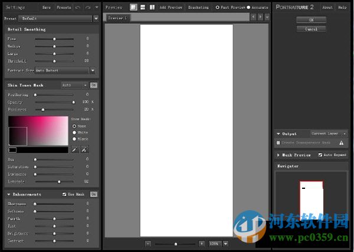The height and width of the screenshot is (252, 354).
Task: Select Accurate preview radio option
Action: coord(248,8)
